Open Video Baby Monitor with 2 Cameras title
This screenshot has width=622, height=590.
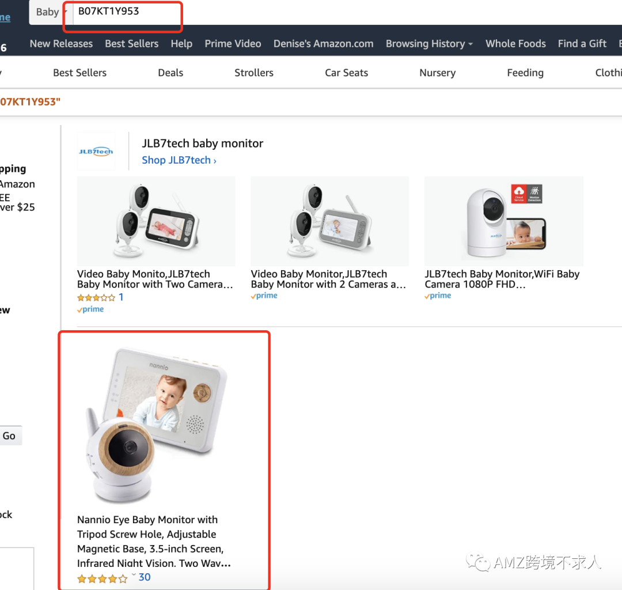point(328,279)
